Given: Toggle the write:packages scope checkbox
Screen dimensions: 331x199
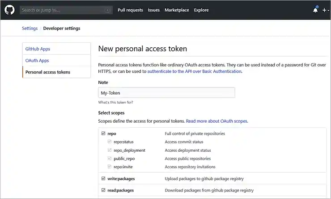Looking at the screenshot, I should (x=103, y=178).
